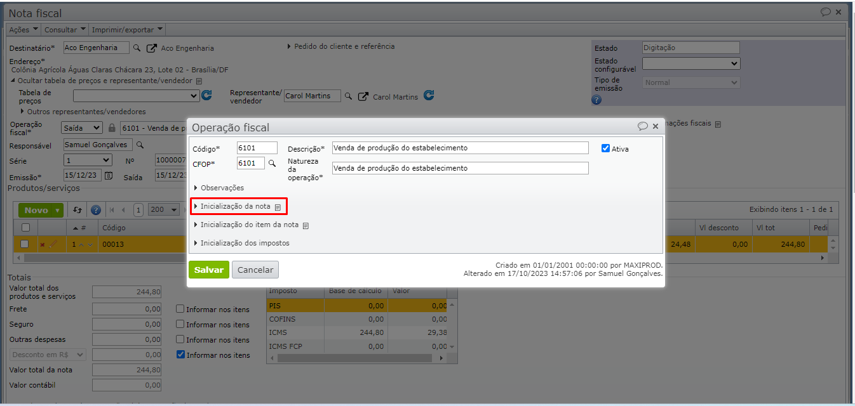Click the green Novo button
Image resolution: width=855 pixels, height=406 pixels.
pyautogui.click(x=36, y=210)
